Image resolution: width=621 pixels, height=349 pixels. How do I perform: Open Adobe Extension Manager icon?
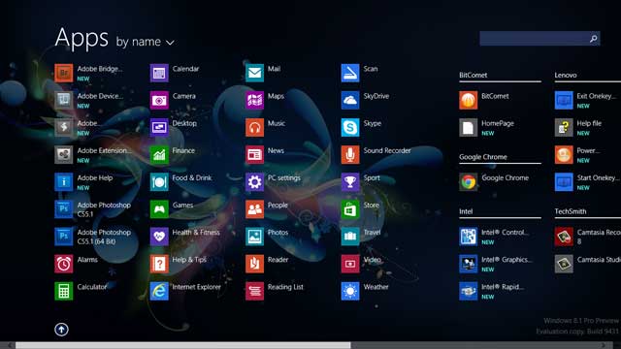pyautogui.click(x=63, y=155)
